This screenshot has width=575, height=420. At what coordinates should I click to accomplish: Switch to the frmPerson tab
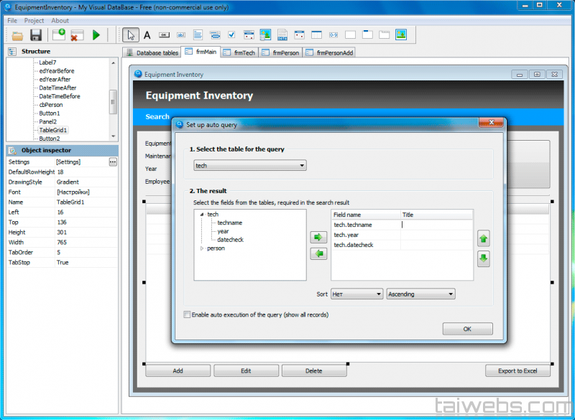pyautogui.click(x=280, y=52)
